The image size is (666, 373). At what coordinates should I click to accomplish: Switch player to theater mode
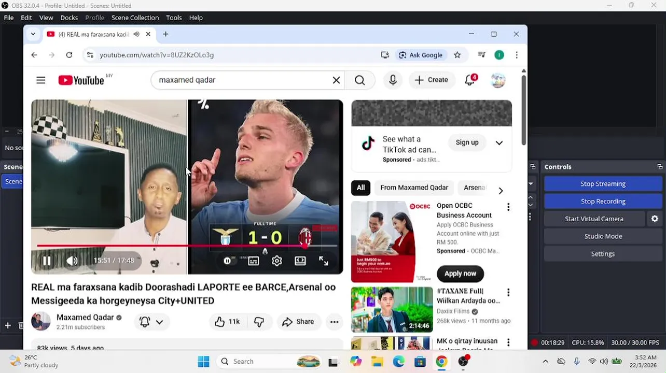tap(300, 261)
